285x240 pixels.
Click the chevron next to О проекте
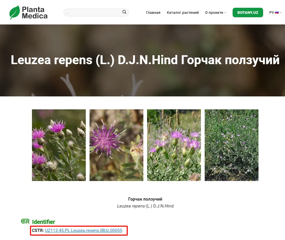pos(225,13)
